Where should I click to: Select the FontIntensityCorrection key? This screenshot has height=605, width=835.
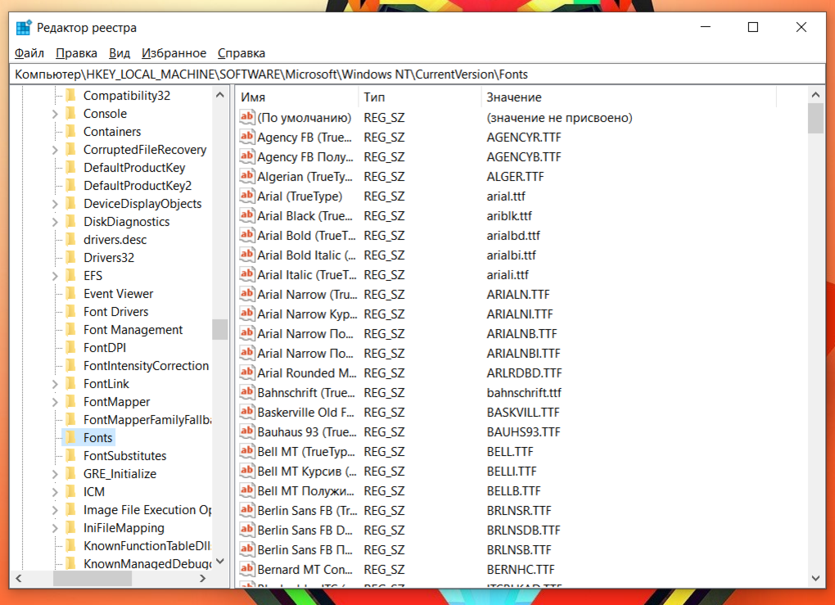(146, 365)
